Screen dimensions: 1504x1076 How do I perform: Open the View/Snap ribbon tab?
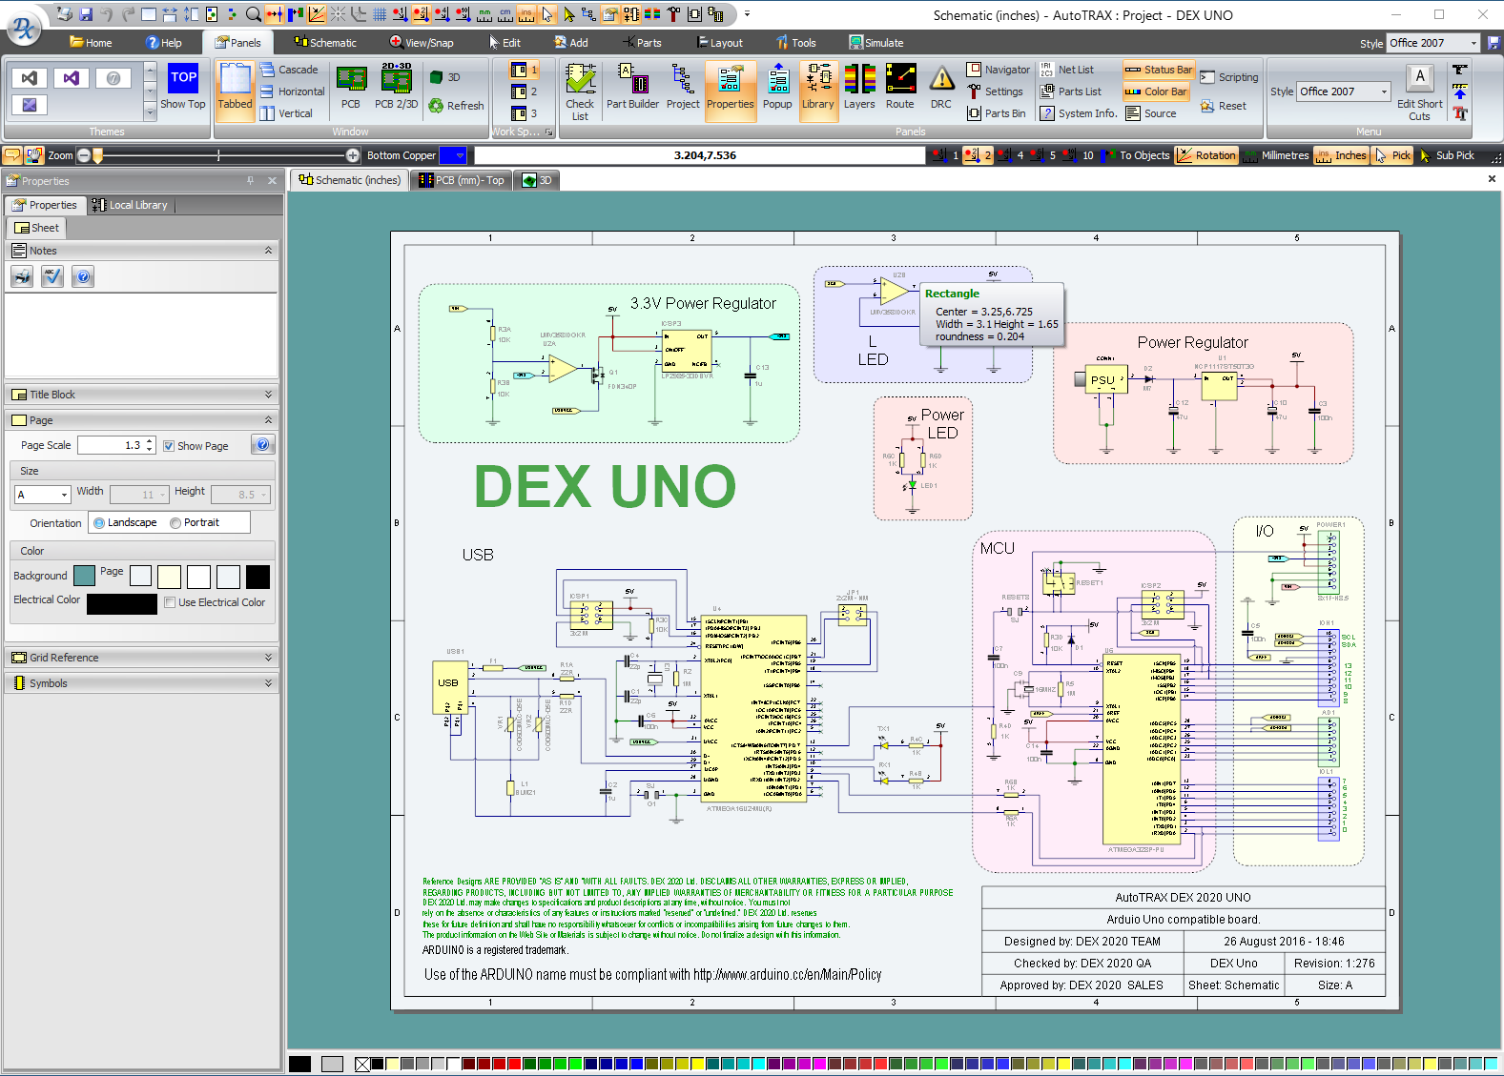pos(422,43)
